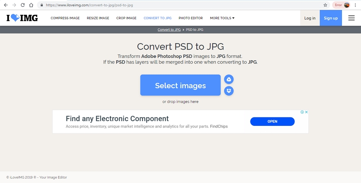
Task: Open the Resize Image tool
Action: pyautogui.click(x=98, y=18)
